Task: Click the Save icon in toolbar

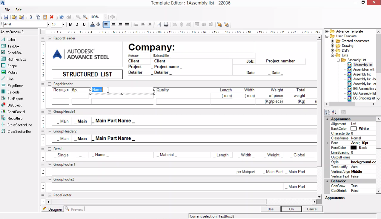Action: (6, 17)
